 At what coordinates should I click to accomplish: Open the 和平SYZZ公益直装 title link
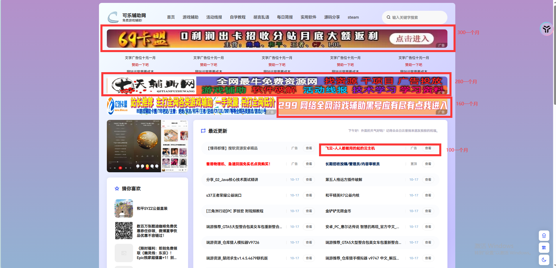[x=152, y=208]
